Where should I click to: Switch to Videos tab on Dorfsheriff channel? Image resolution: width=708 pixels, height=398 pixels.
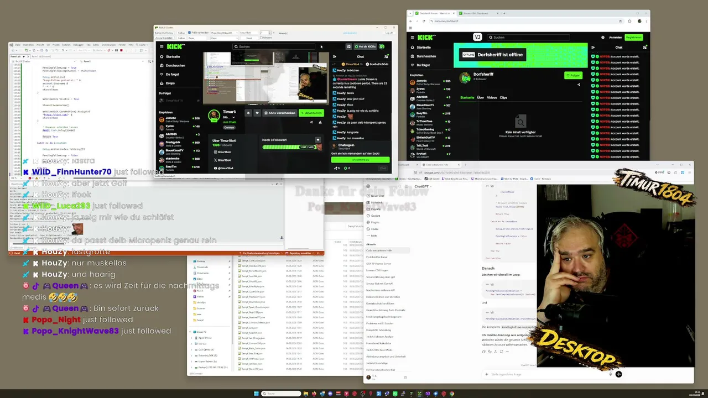pos(492,97)
